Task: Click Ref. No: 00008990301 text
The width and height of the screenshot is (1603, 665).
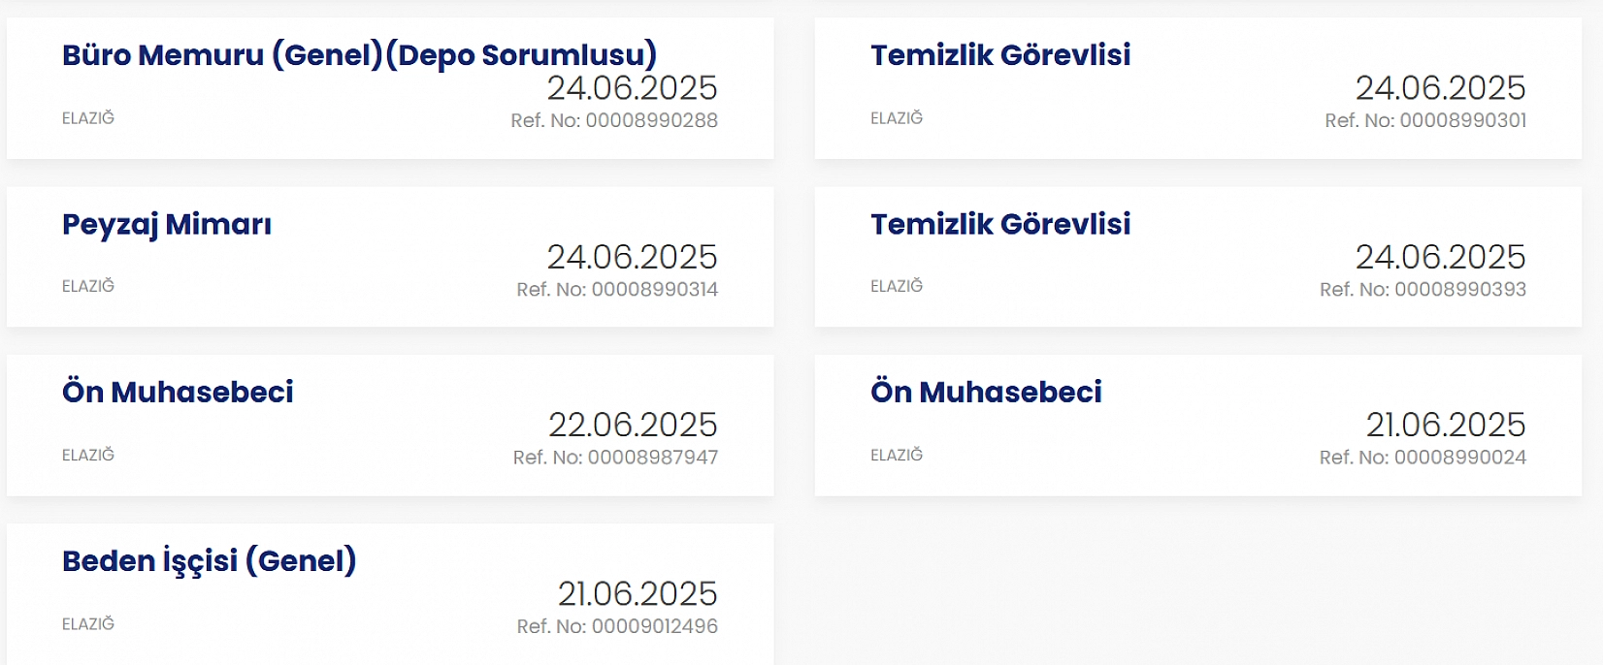Action: [1425, 120]
